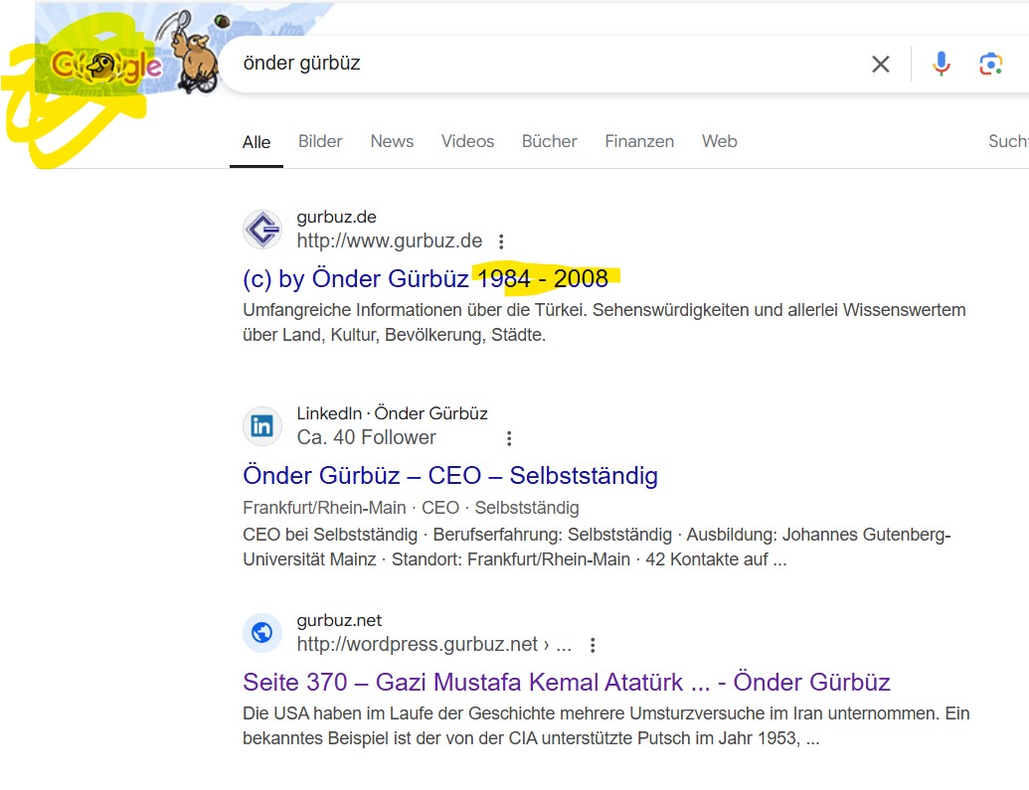Open "Önder Gürbüz – CEO – Selbstständig" link
The height and width of the screenshot is (790, 1029).
pyautogui.click(x=450, y=476)
